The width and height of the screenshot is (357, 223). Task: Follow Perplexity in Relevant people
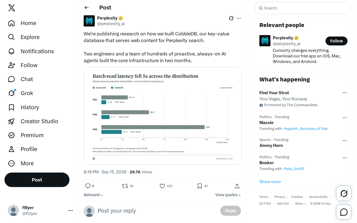(336, 41)
